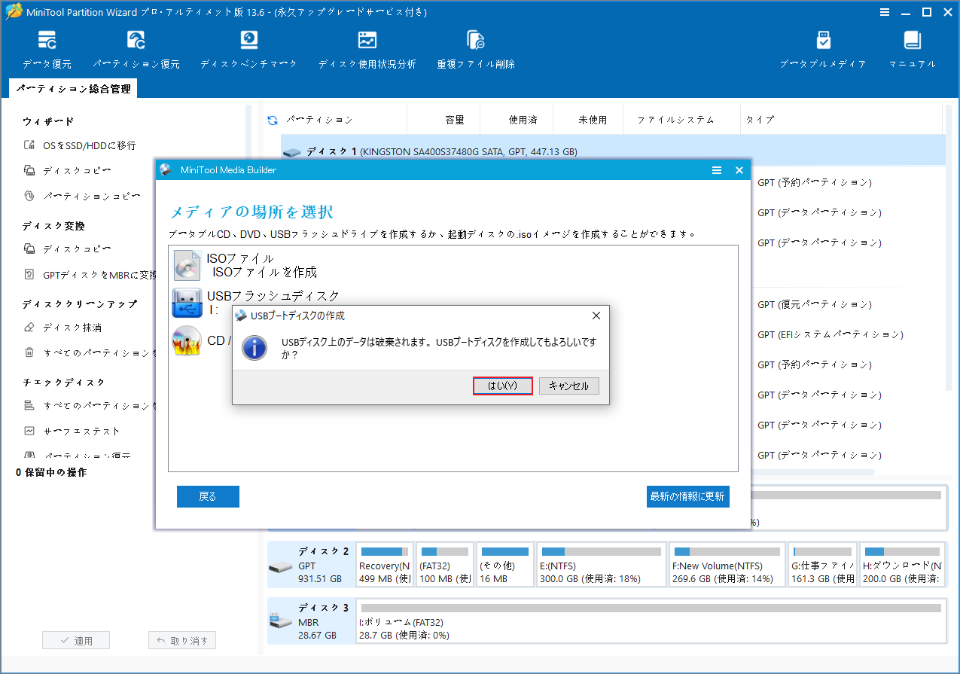Open the マニュアル book icon
Image resolution: width=960 pixels, height=674 pixels.
912,41
